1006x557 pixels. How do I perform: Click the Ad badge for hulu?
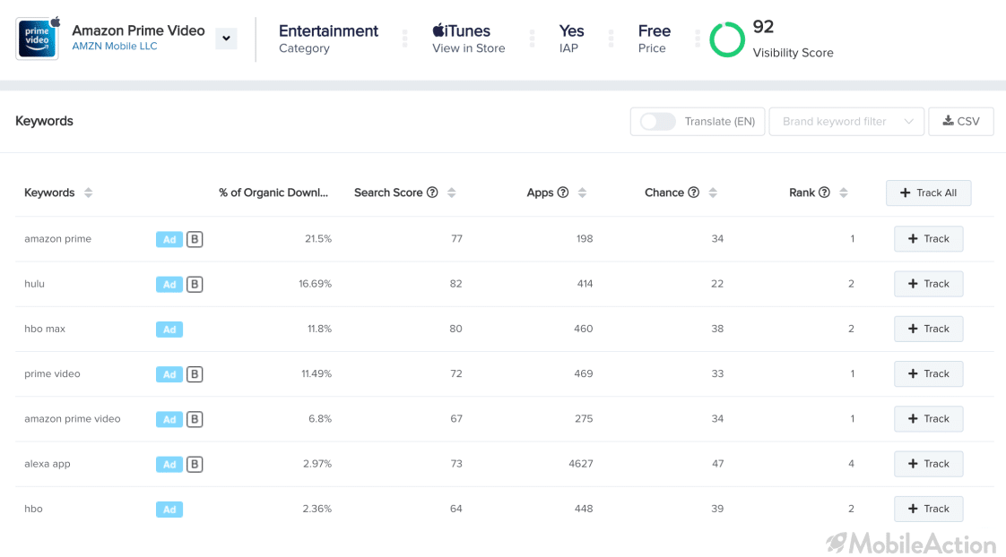169,285
